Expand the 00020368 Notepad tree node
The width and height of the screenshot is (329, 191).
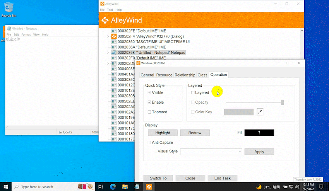pyautogui.click(x=108, y=53)
